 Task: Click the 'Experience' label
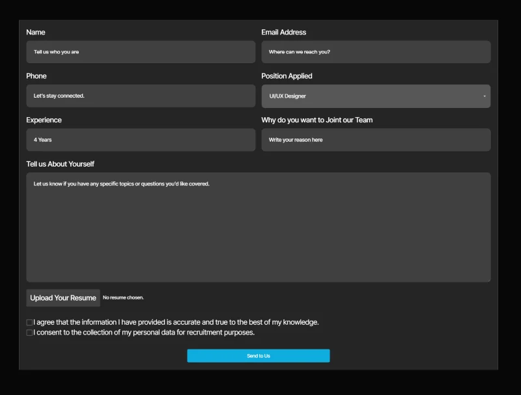coord(44,120)
